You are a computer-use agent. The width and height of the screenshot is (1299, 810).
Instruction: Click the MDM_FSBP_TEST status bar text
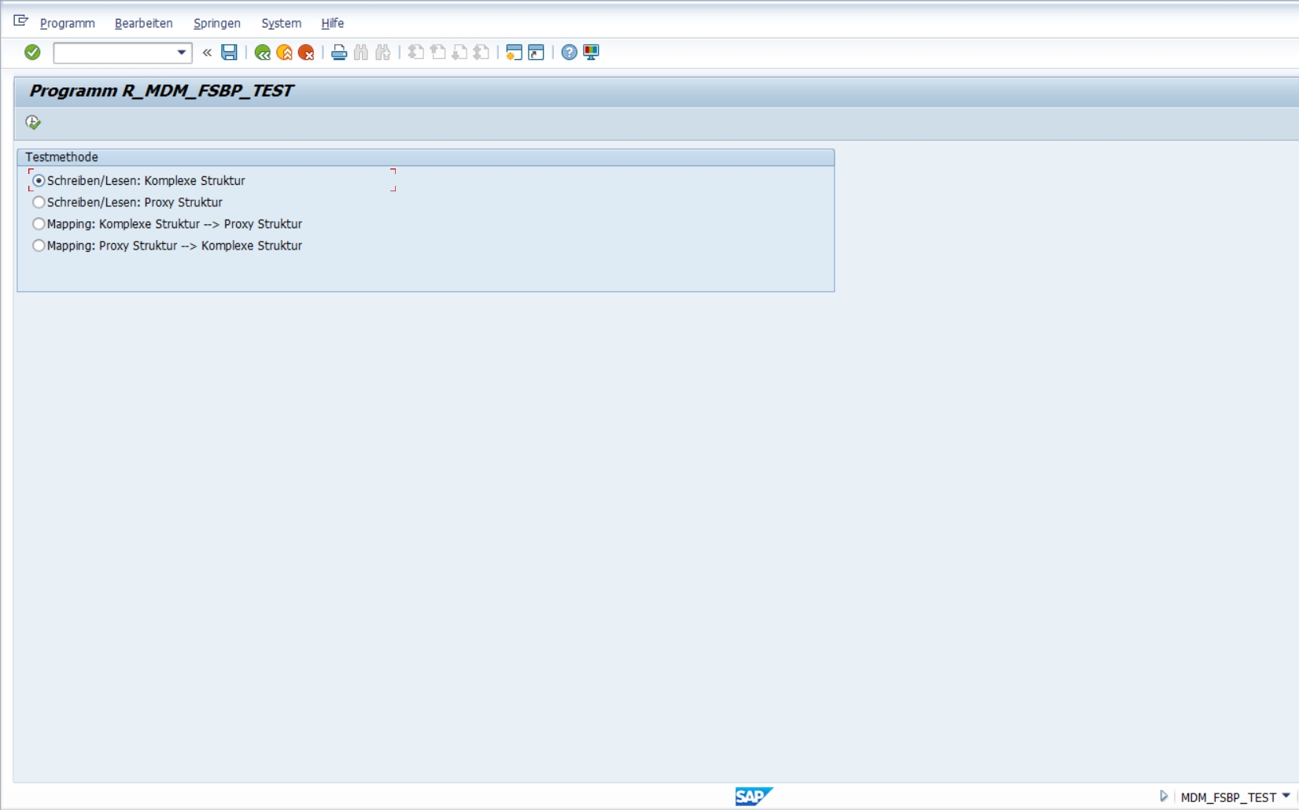tap(1228, 797)
